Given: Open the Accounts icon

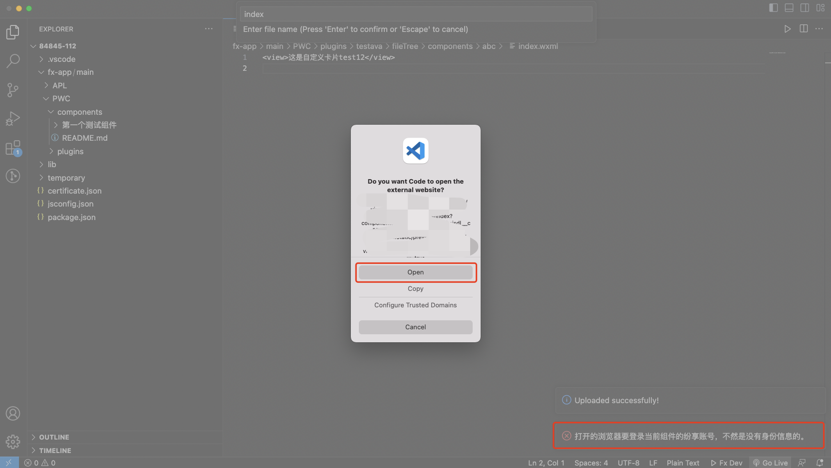Looking at the screenshot, I should pos(13,413).
